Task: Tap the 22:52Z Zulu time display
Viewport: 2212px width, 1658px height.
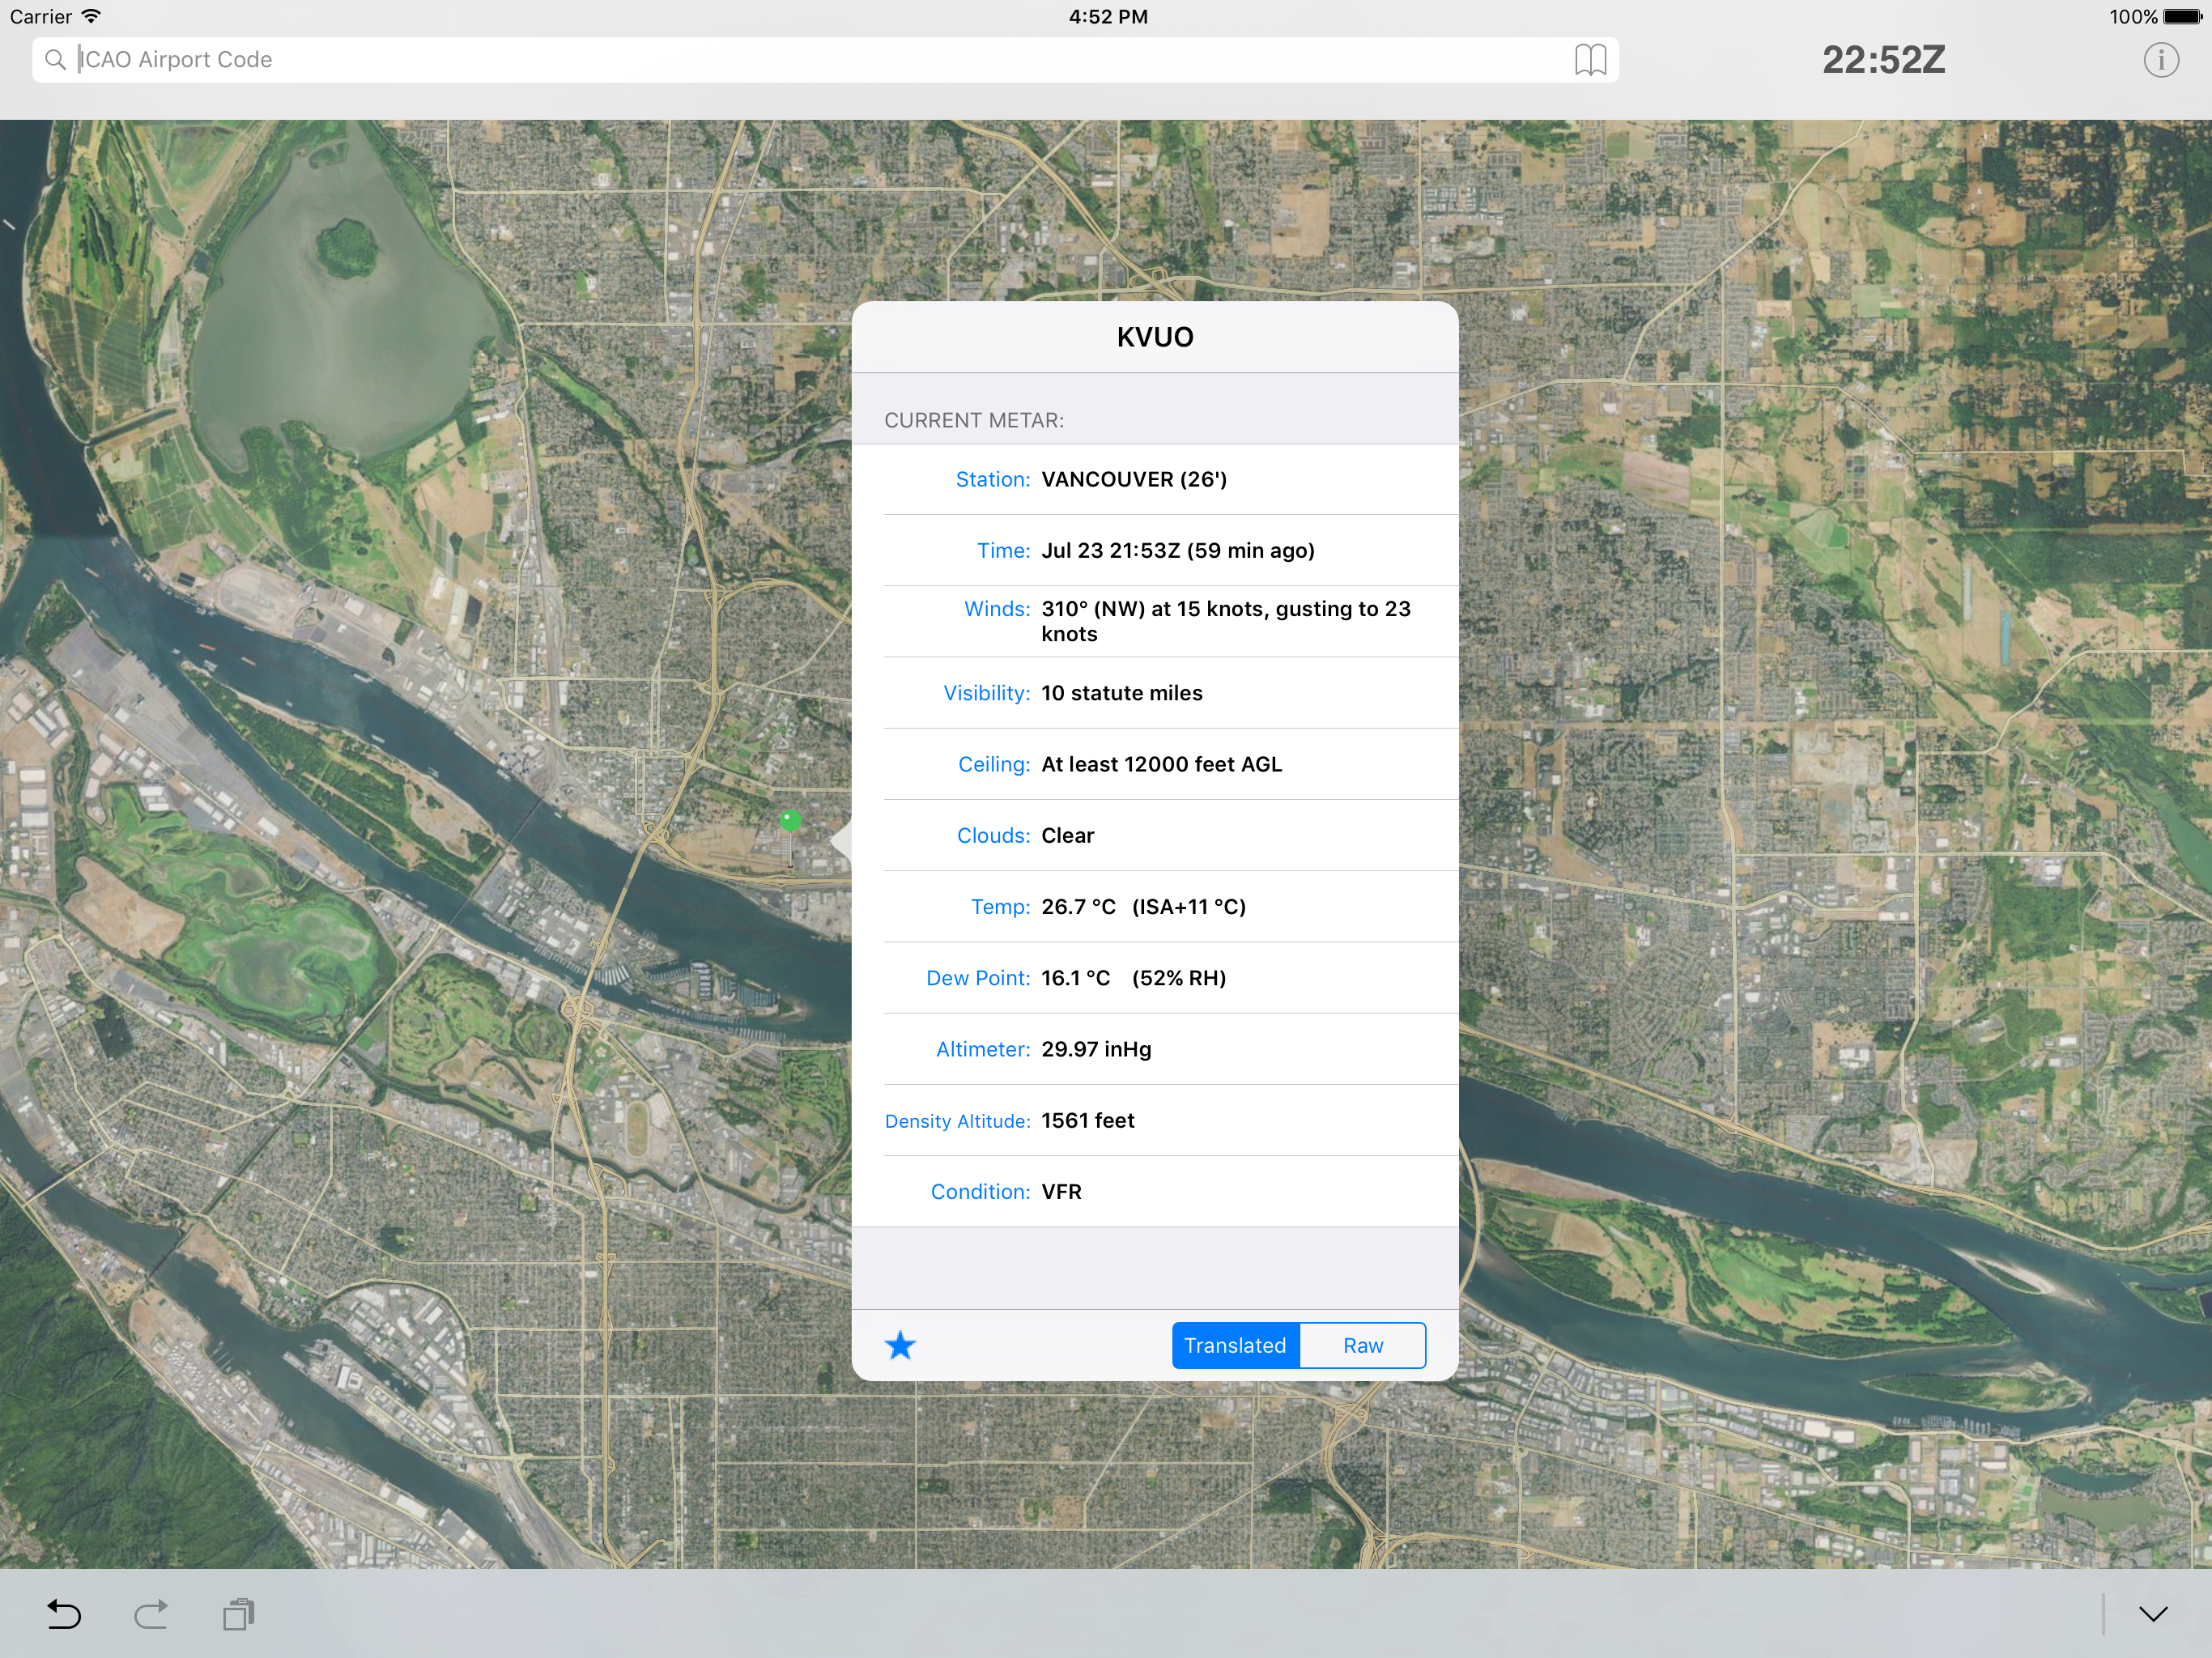Action: point(1883,60)
